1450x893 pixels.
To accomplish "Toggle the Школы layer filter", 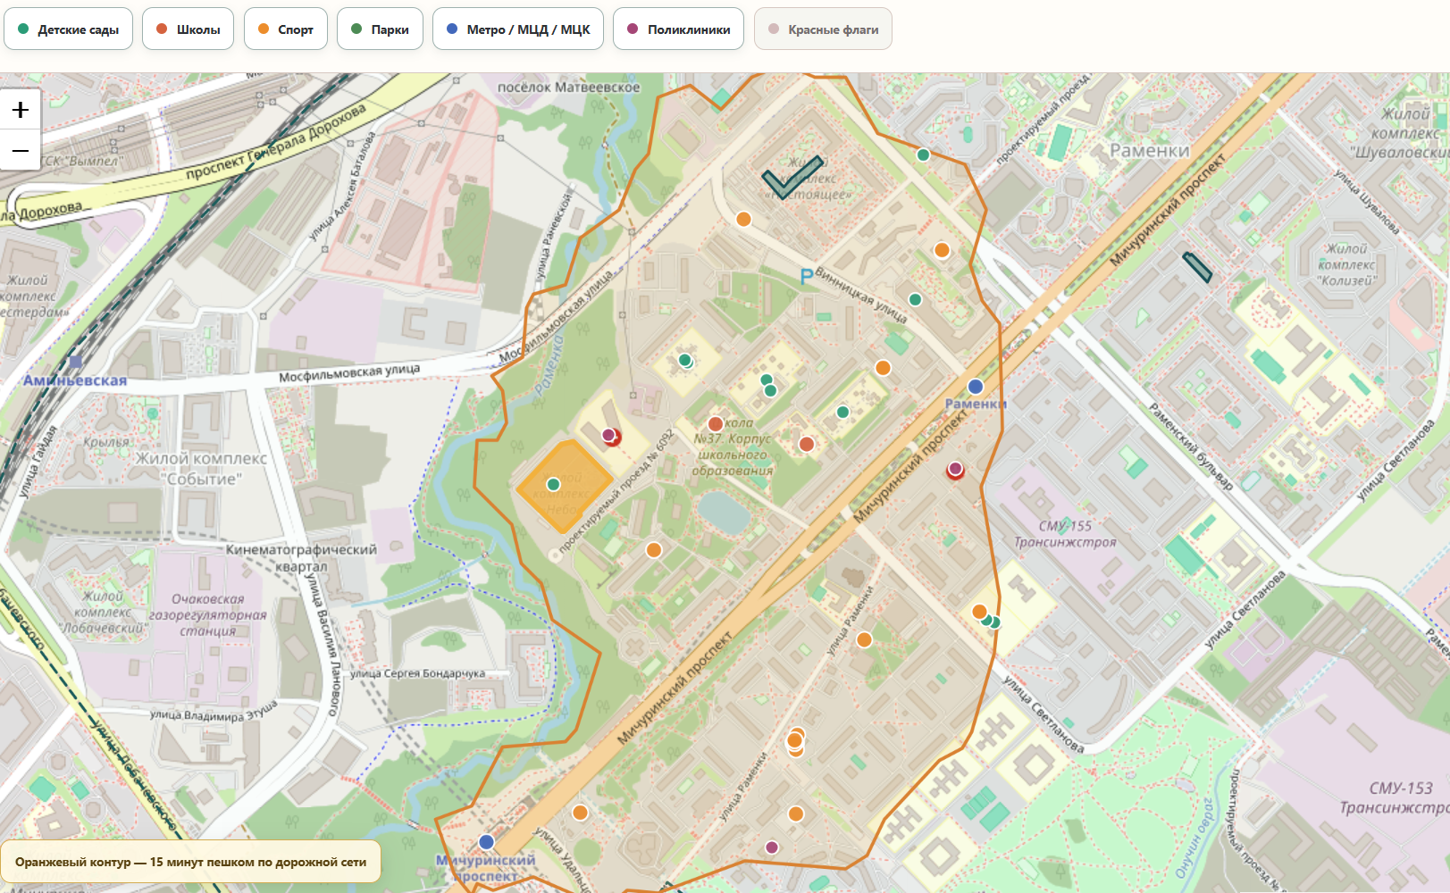I will click(x=189, y=29).
